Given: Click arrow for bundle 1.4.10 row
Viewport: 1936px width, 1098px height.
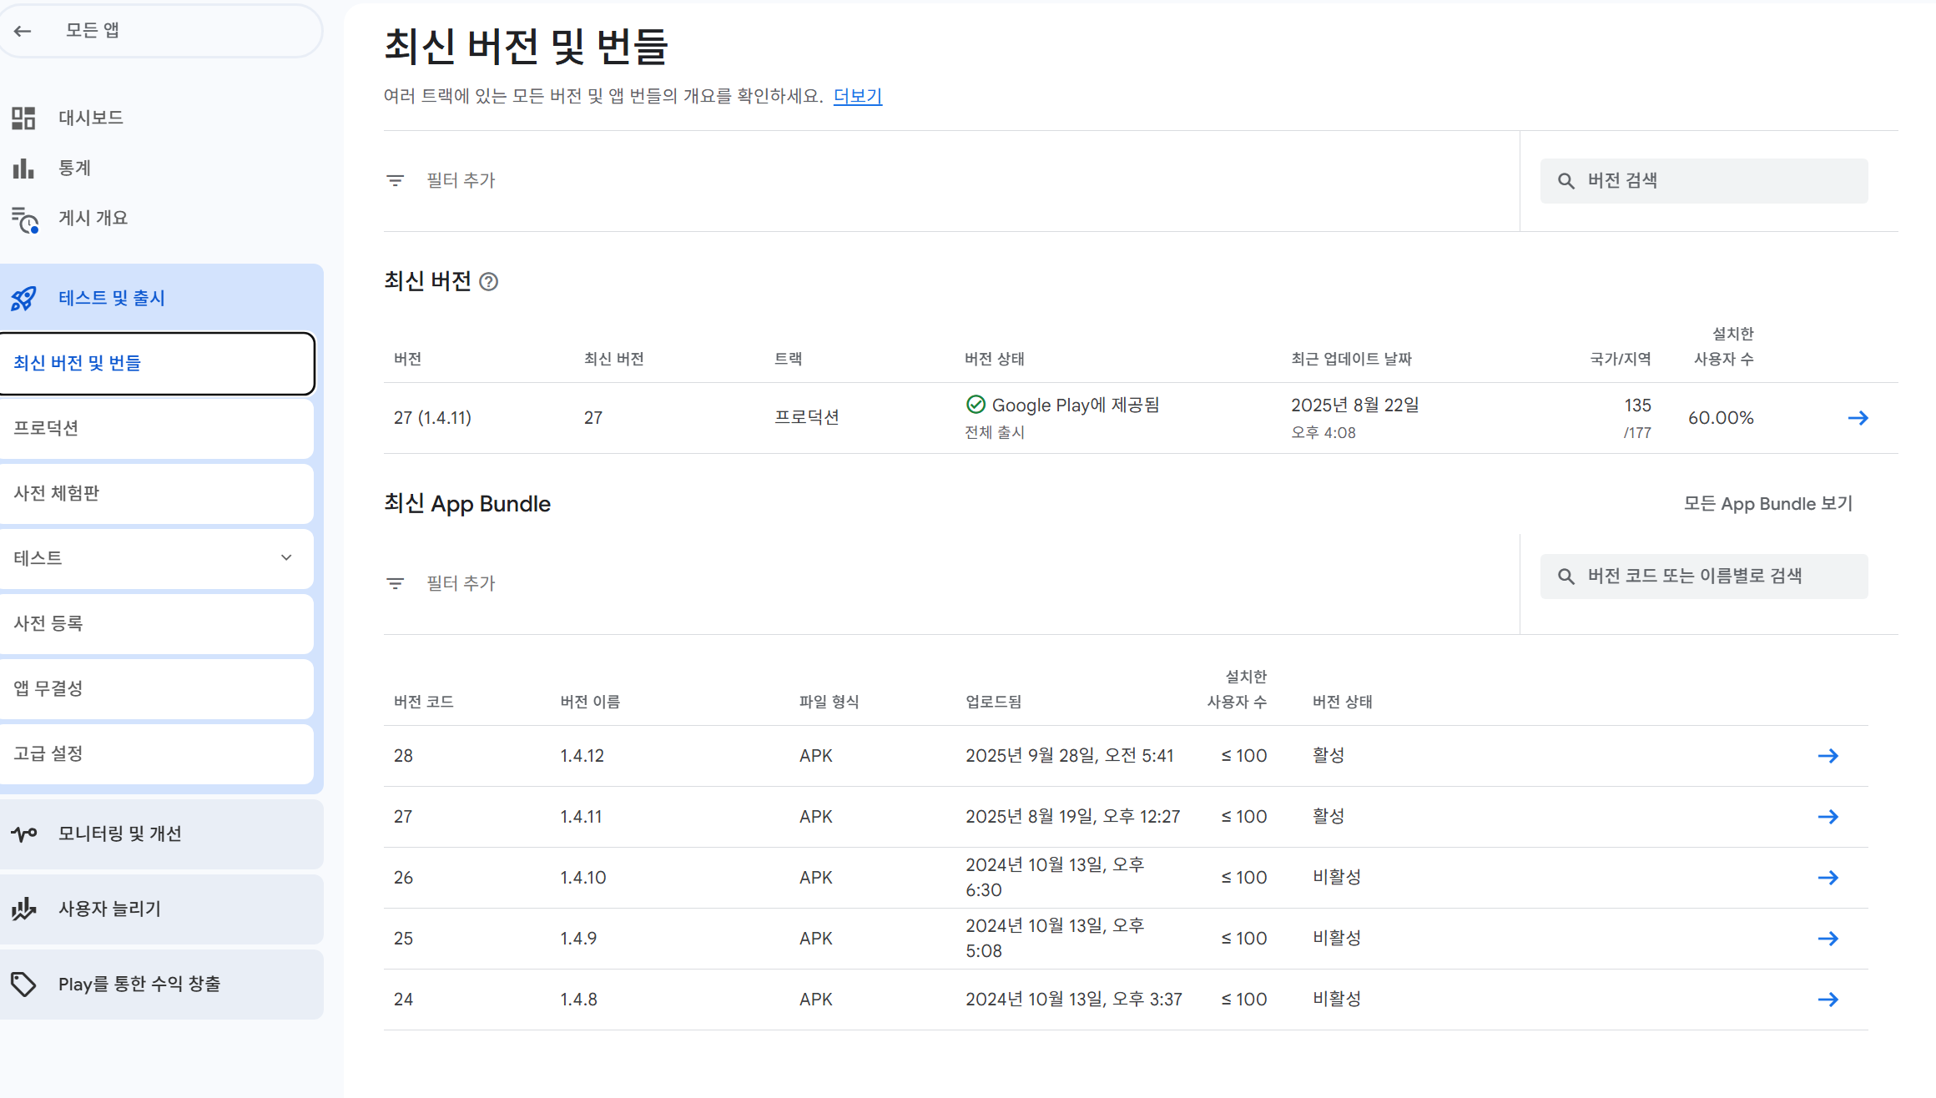Looking at the screenshot, I should click(1828, 878).
